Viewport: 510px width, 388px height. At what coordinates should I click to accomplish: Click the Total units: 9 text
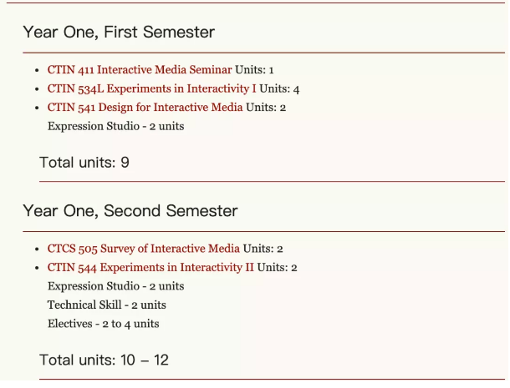click(x=84, y=162)
